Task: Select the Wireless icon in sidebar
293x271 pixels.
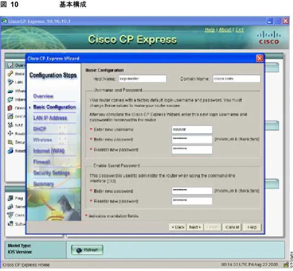Action: click(x=10, y=91)
